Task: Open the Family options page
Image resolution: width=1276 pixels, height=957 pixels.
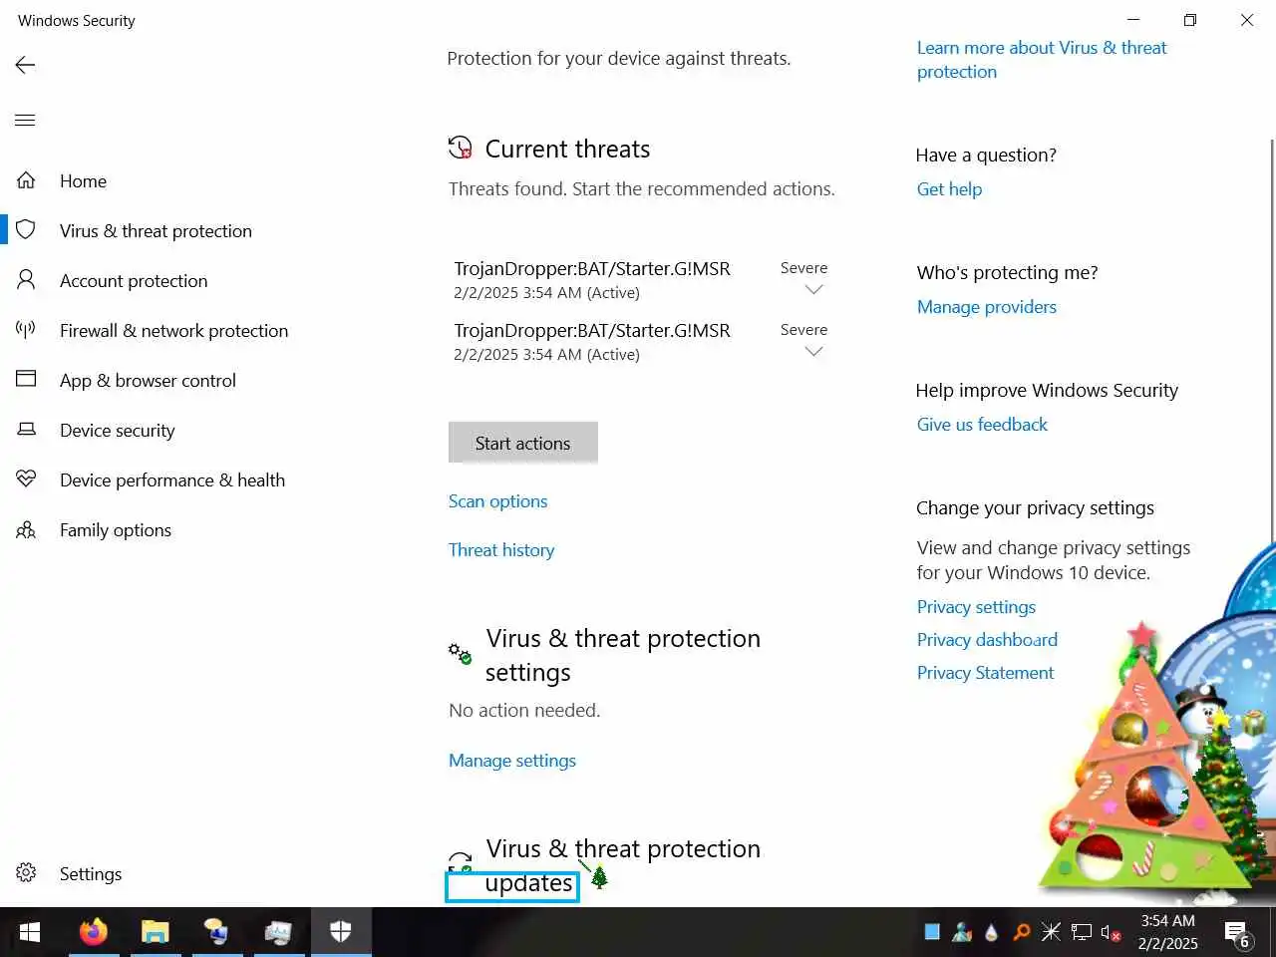Action: (116, 529)
